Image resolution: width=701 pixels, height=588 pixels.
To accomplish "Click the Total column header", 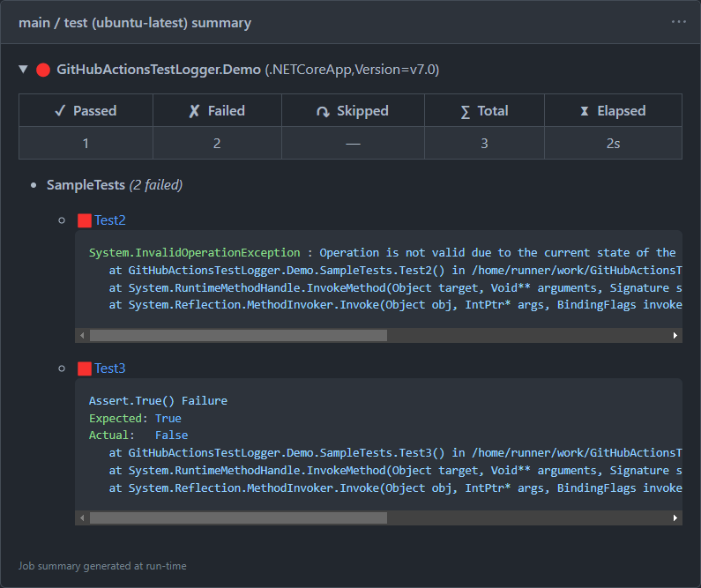I will (484, 110).
